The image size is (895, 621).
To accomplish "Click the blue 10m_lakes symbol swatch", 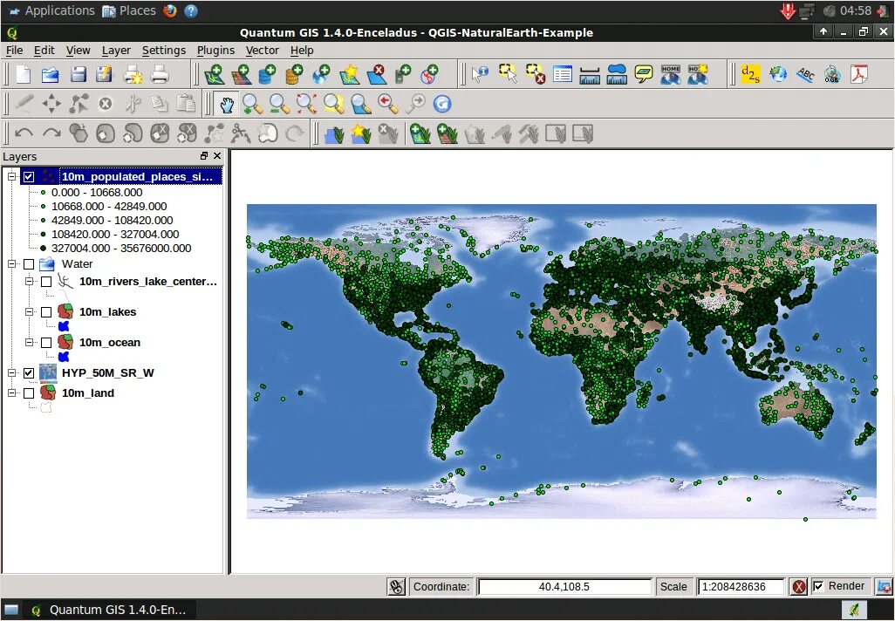I will pos(63,326).
